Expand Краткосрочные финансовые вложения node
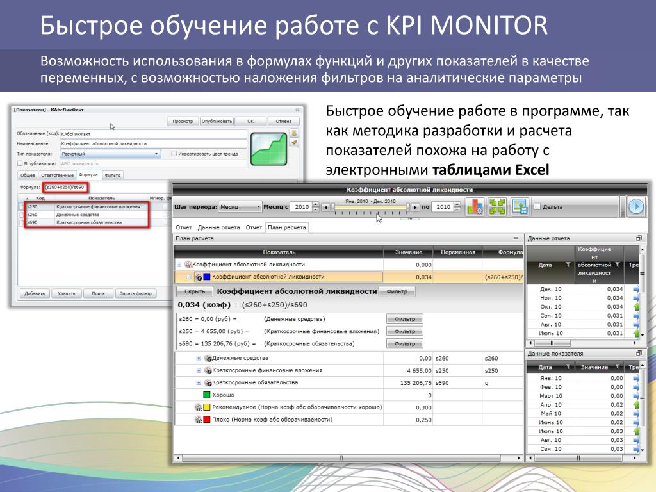This screenshot has height=492, width=656. click(x=199, y=370)
